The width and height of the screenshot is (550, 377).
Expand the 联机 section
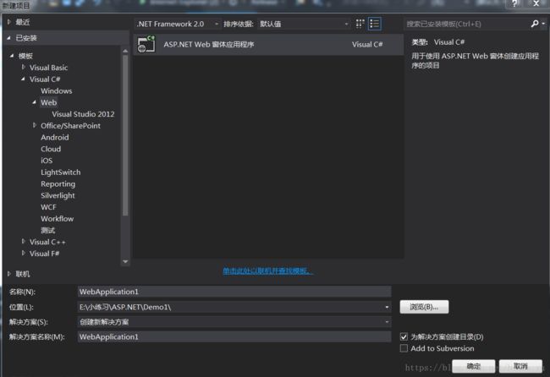[9, 274]
